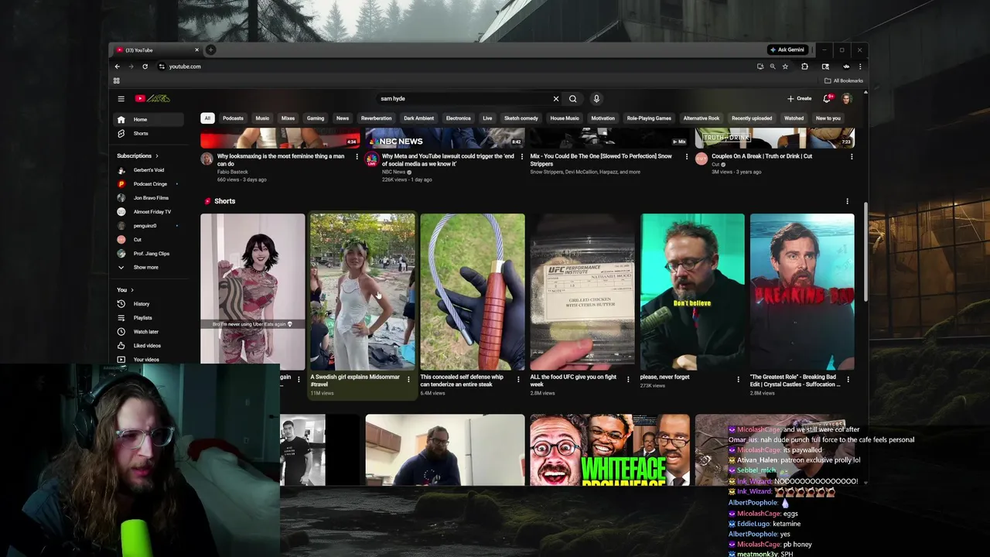Select the Role-Playing Games filter chip
Viewport: 990px width, 557px height.
pyautogui.click(x=649, y=118)
